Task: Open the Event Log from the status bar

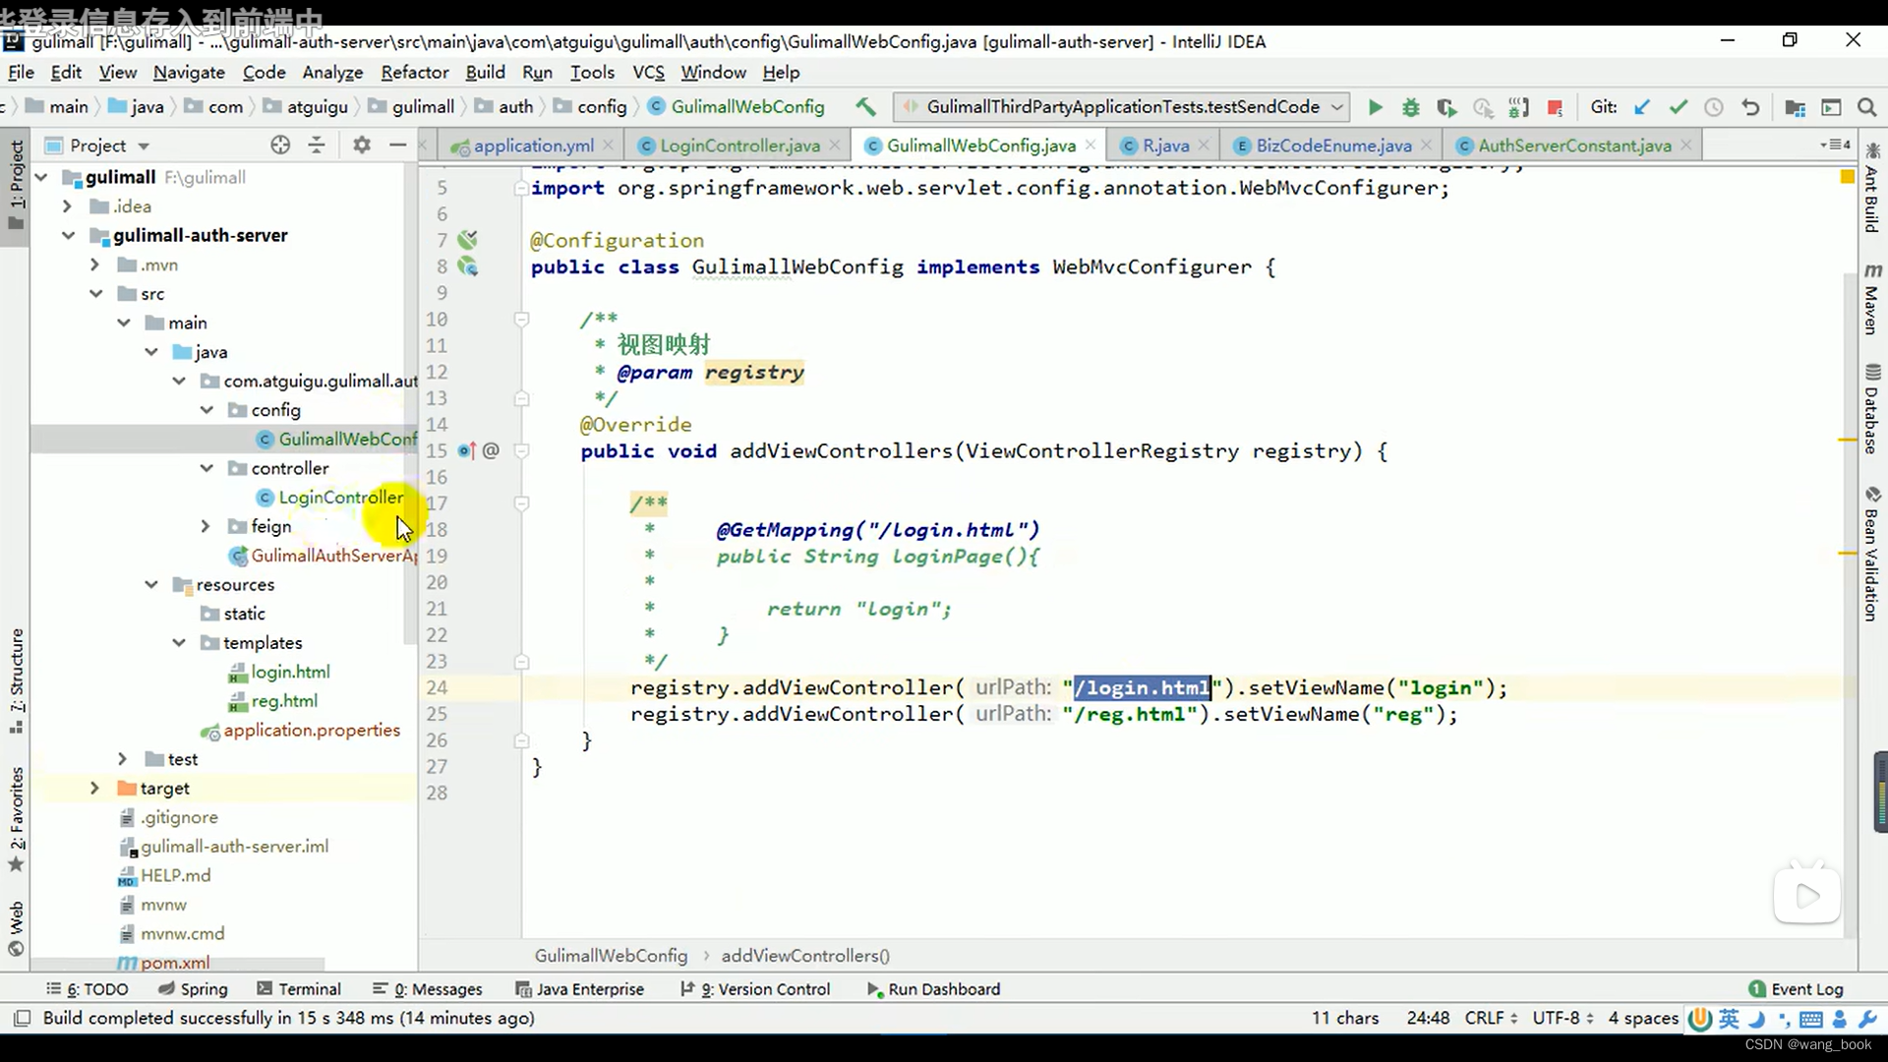Action: coord(1796,989)
